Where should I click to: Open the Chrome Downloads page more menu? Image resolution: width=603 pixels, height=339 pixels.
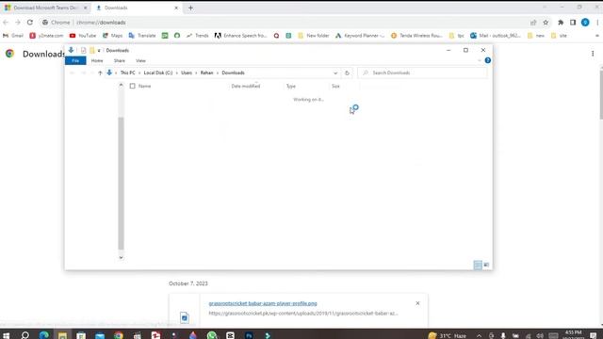pos(593,54)
